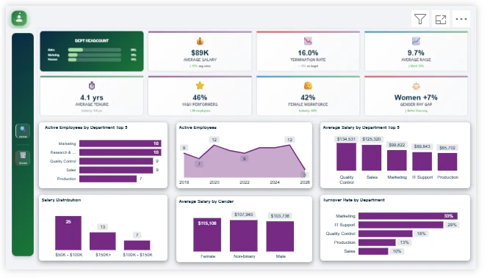The image size is (490, 279).
Task: Select the $125,320 Sales salary column
Action: tap(372, 158)
